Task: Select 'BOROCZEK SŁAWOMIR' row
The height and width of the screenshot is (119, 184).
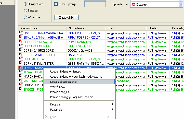Action: [101, 42]
